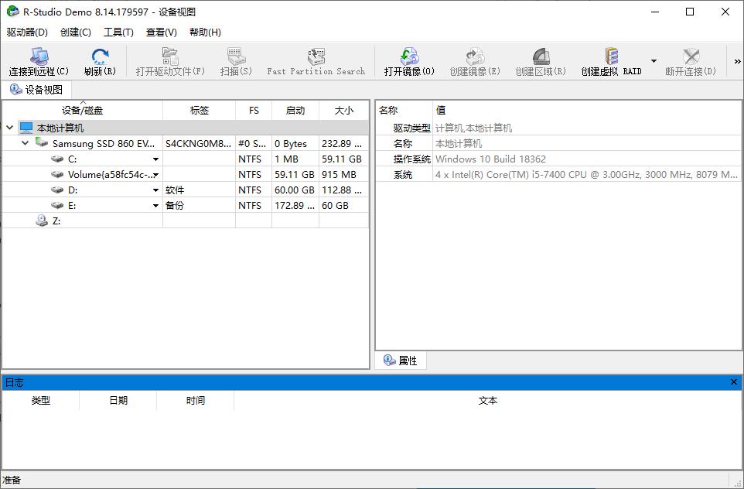Select the Windows 10 Build 18362 value

pyautogui.click(x=490, y=159)
